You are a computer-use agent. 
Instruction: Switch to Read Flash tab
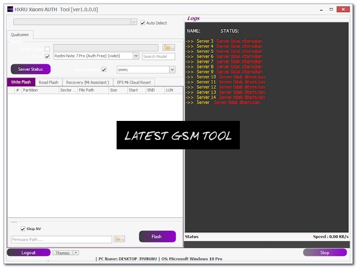click(x=49, y=82)
